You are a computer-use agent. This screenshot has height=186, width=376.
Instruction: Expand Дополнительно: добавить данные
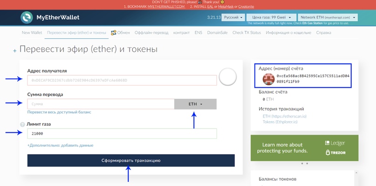[60, 145]
